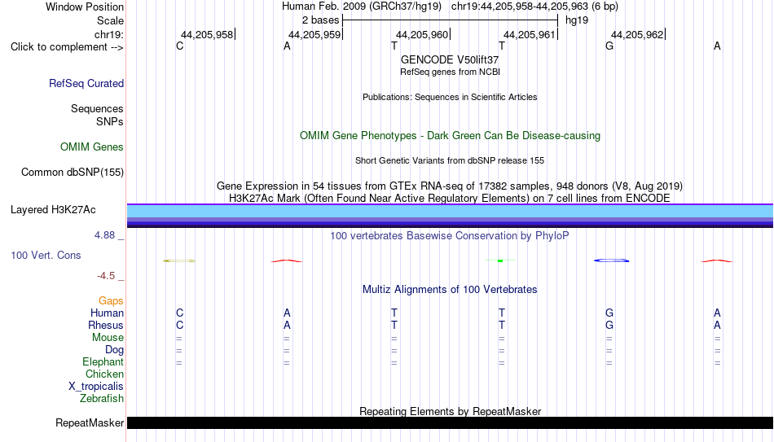Click 'RefSeq genes from NCBI' title

click(450, 72)
